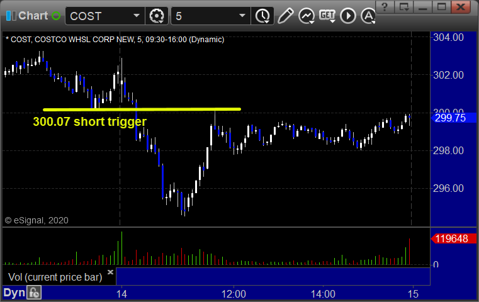Open the COST symbol dropdown arrow
479x302 pixels.
(x=137, y=16)
